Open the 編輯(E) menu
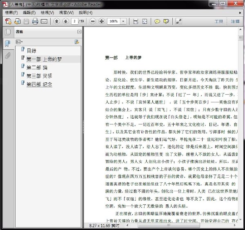The width and height of the screenshot is (245, 230). tap(29, 13)
